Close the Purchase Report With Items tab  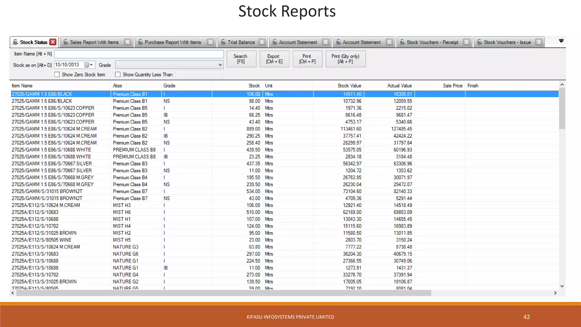coord(210,42)
